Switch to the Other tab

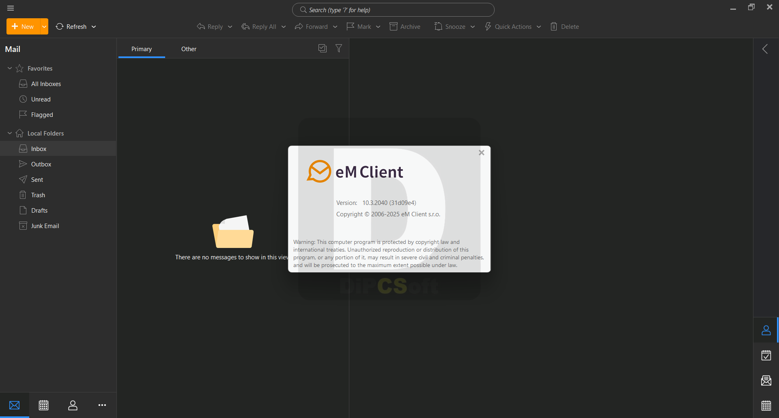click(189, 49)
